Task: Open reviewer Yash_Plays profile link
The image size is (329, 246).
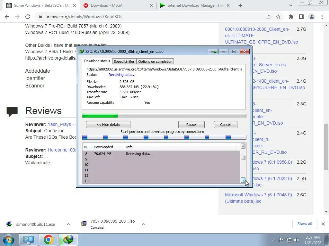Action: click(59, 124)
